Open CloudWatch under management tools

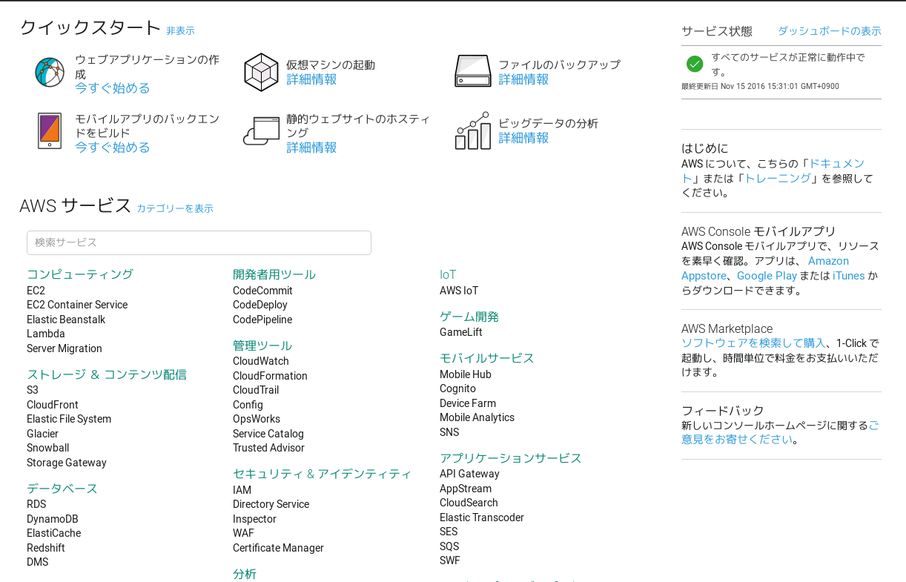[261, 361]
